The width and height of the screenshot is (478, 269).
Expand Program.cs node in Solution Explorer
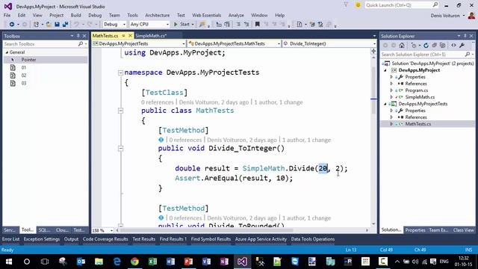[x=391, y=90]
